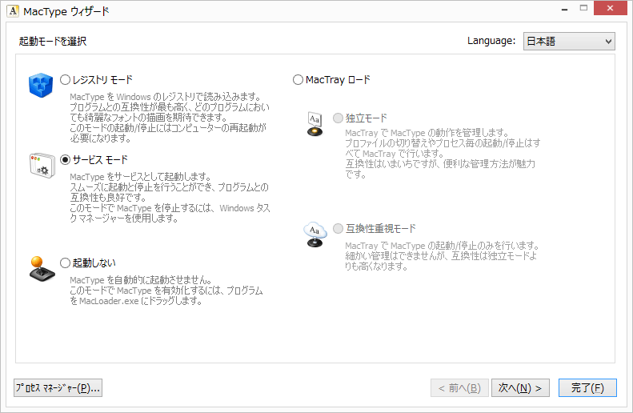Maximize the MacType ウィザード window
The width and height of the screenshot is (633, 413).
(x=583, y=9)
